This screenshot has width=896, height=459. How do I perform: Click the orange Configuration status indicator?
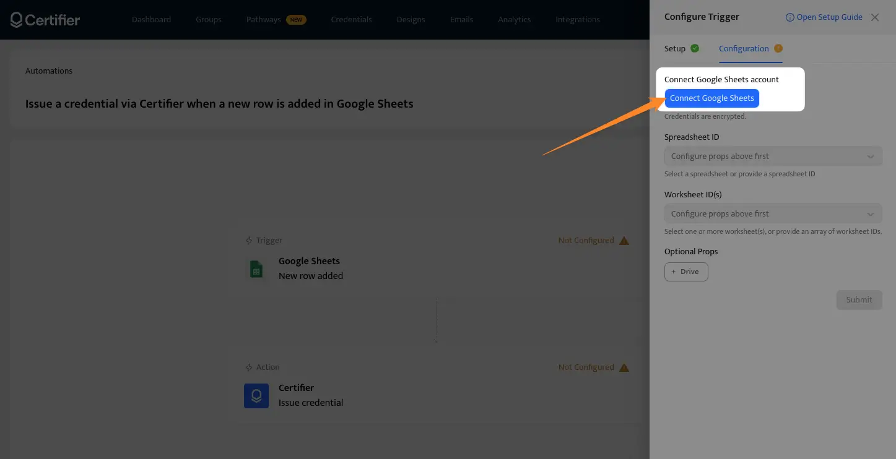pyautogui.click(x=778, y=48)
